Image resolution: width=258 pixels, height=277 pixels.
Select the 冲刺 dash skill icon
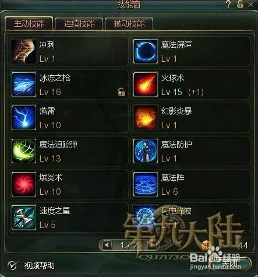[24, 51]
